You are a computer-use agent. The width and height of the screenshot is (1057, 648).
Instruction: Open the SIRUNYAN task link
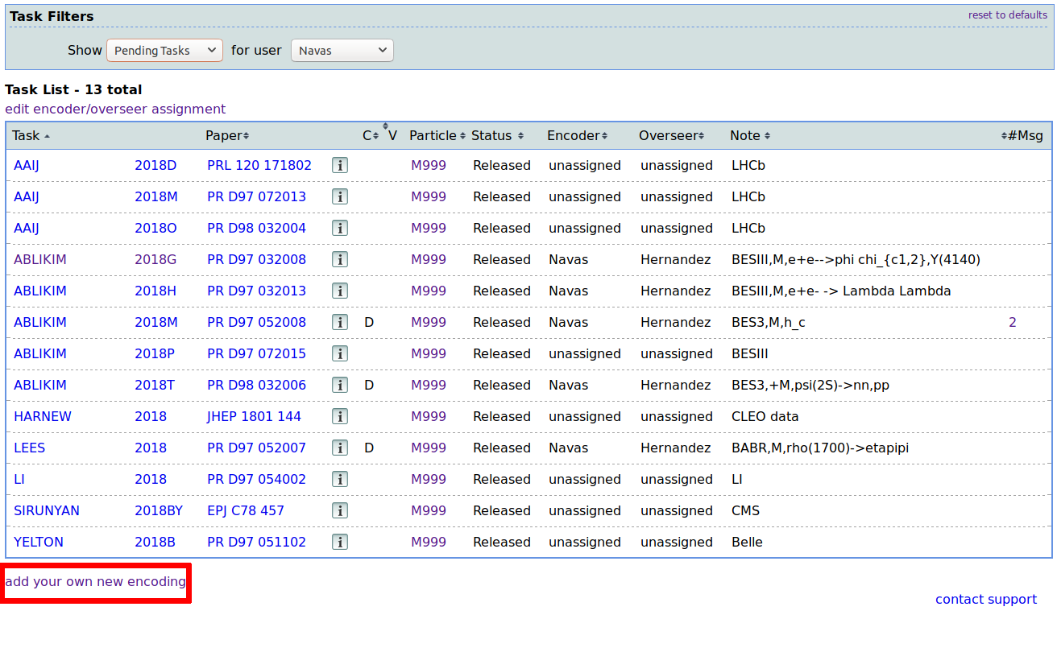47,510
